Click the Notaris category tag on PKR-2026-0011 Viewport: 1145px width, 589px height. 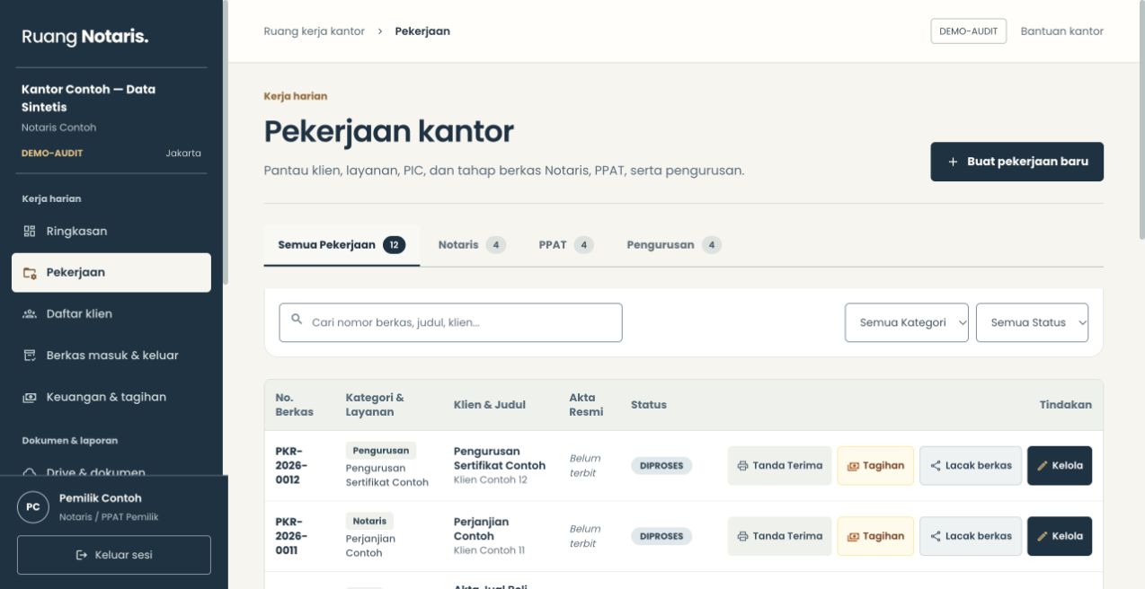[369, 521]
